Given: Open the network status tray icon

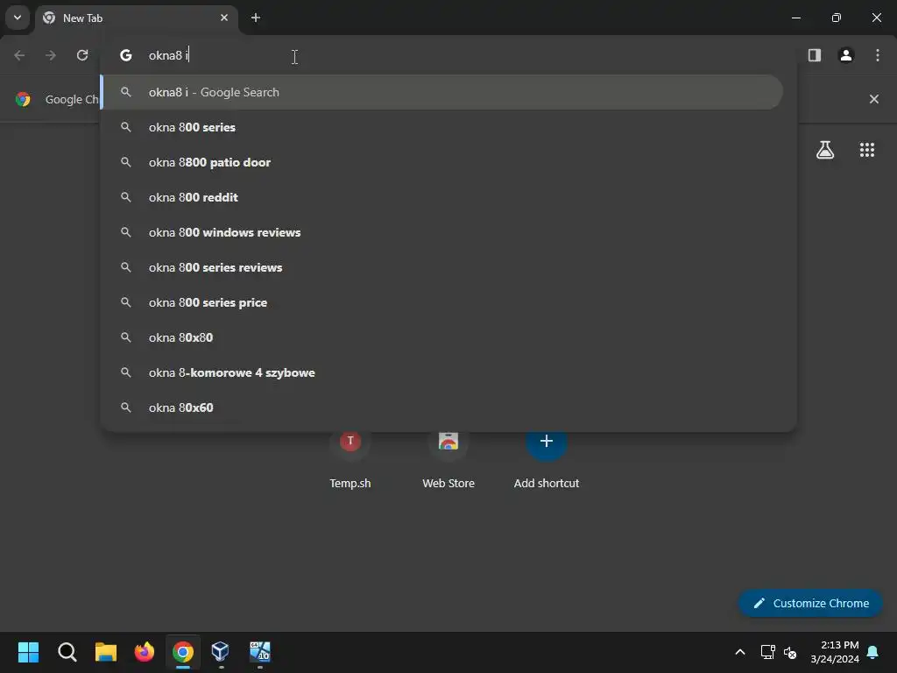Looking at the screenshot, I should tap(767, 652).
